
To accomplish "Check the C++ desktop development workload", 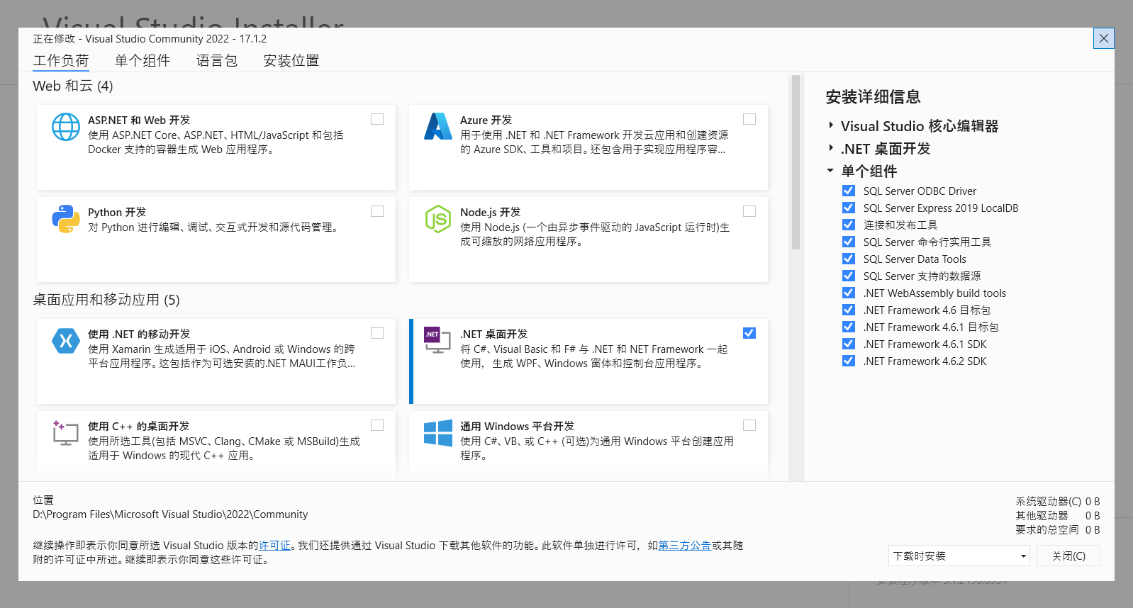I will pos(377,425).
